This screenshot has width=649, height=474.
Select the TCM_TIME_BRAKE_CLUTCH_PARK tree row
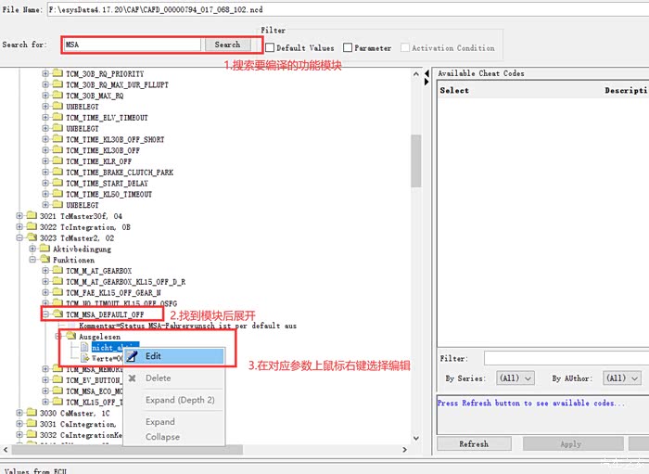[120, 173]
